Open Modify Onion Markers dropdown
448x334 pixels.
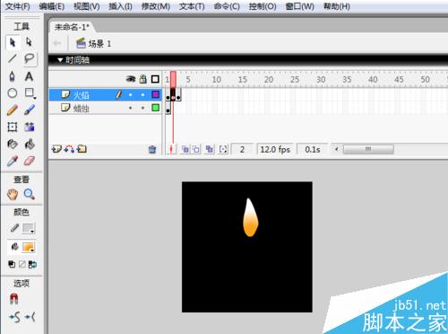coord(223,149)
